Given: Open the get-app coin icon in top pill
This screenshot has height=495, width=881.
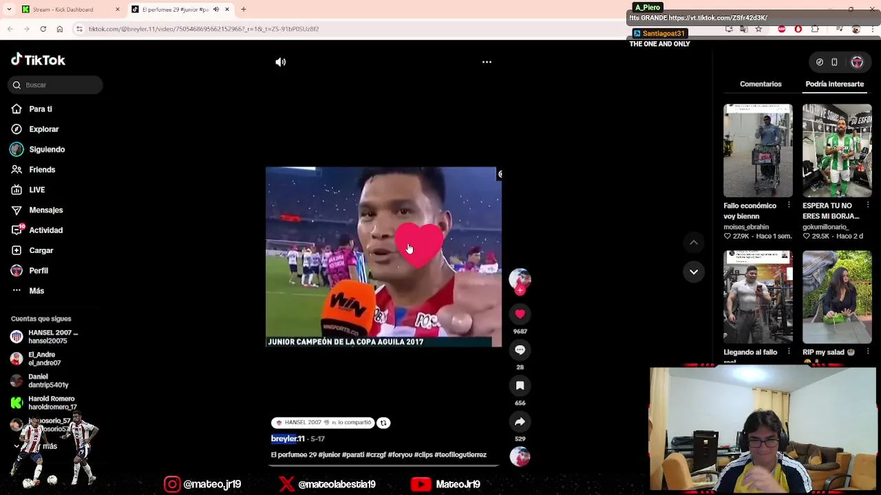Looking at the screenshot, I should pos(820,63).
